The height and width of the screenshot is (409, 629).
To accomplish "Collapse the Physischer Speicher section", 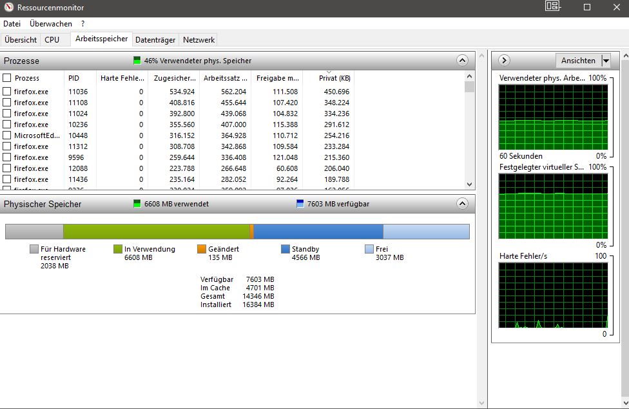I will click(462, 204).
